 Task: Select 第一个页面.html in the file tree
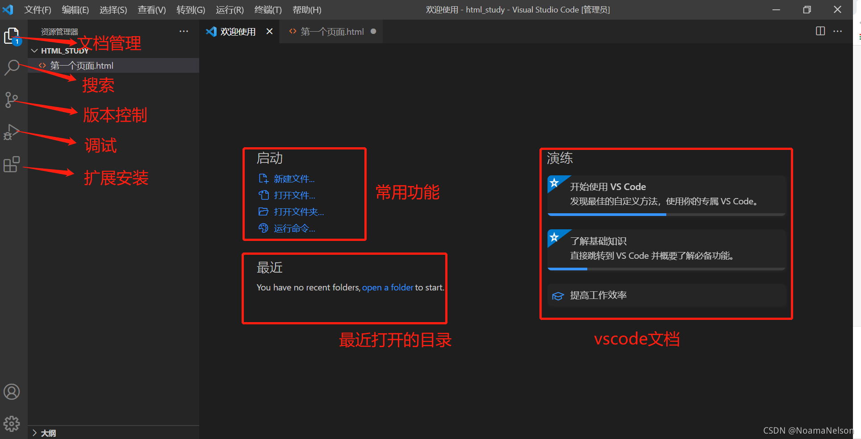click(113, 66)
